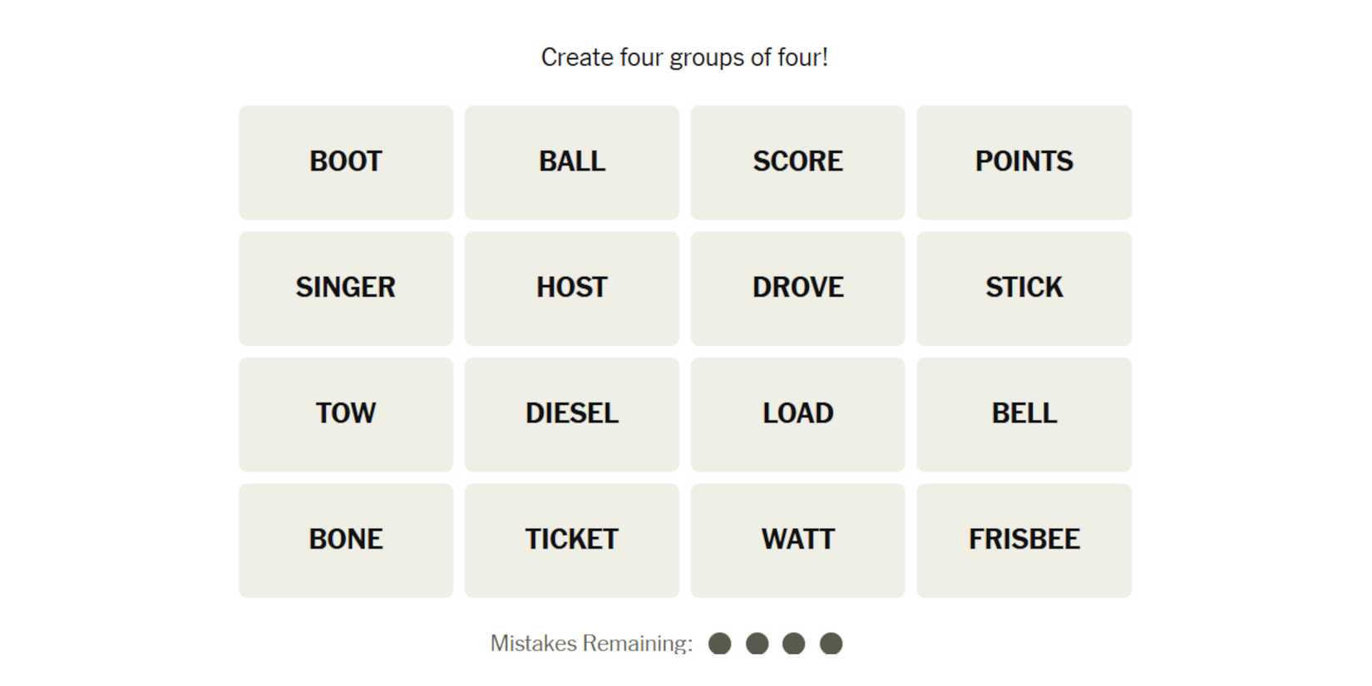Select the BONE tile

click(x=346, y=540)
